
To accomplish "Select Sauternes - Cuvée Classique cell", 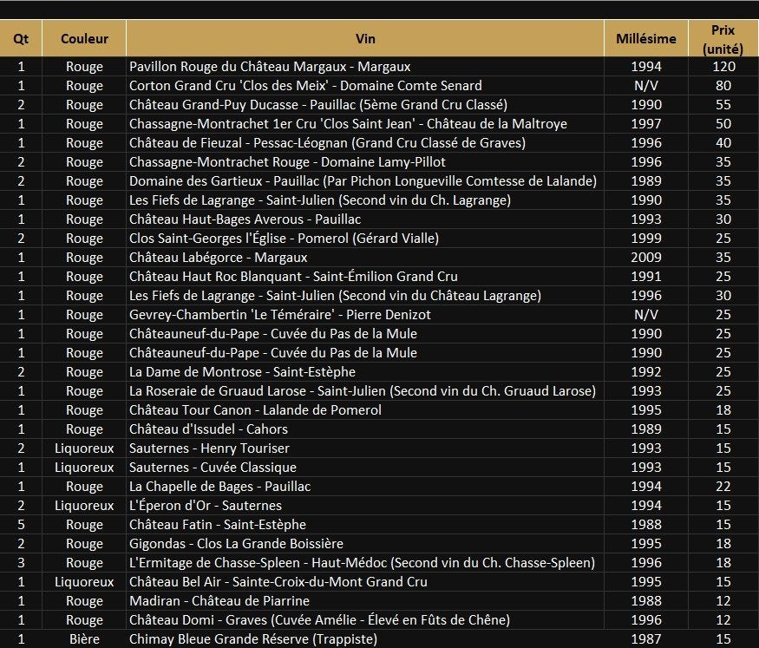I will click(x=365, y=468).
